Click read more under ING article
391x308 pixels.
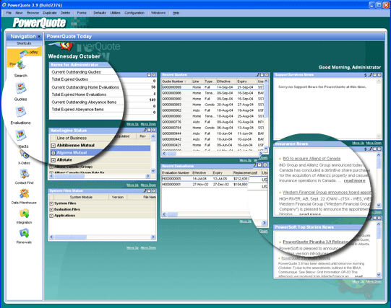[x=355, y=180]
